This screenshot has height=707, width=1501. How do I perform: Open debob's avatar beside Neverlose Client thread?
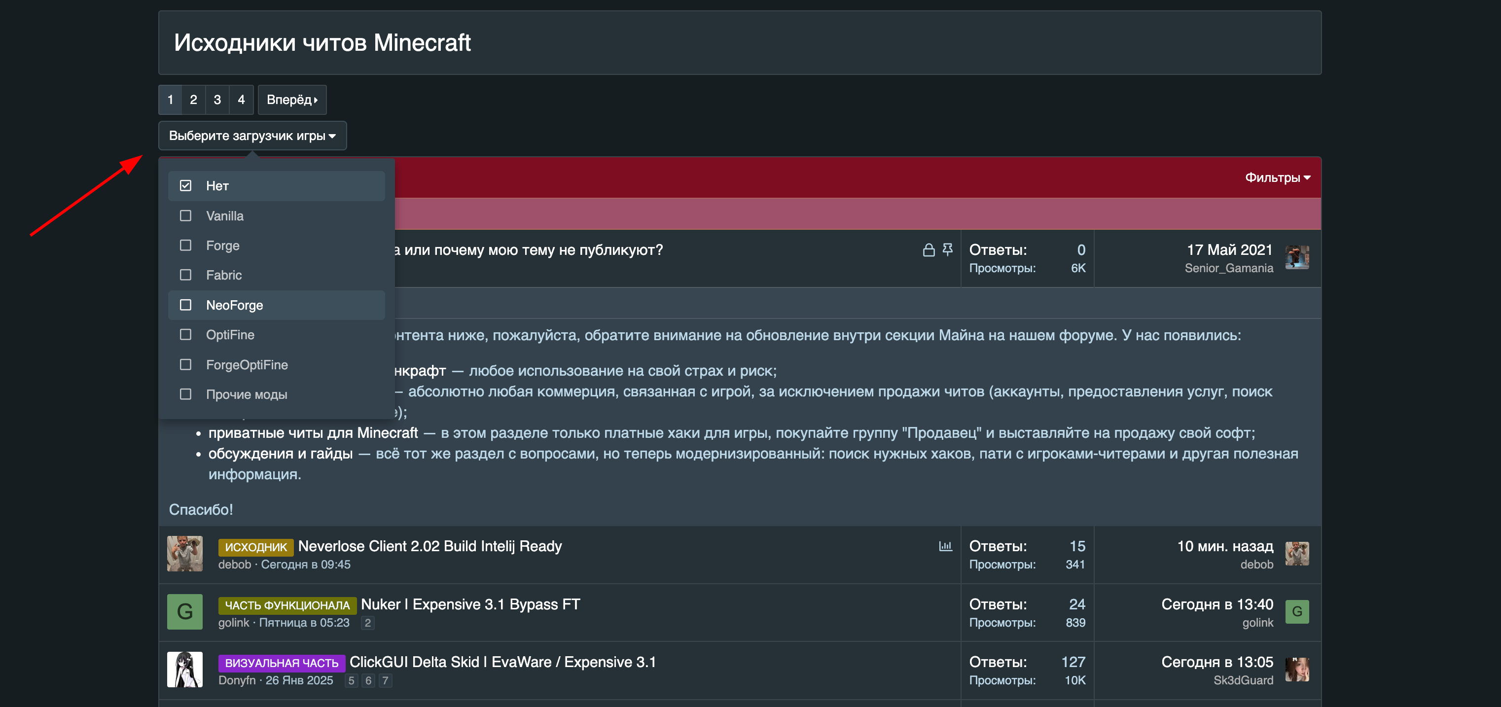point(185,554)
